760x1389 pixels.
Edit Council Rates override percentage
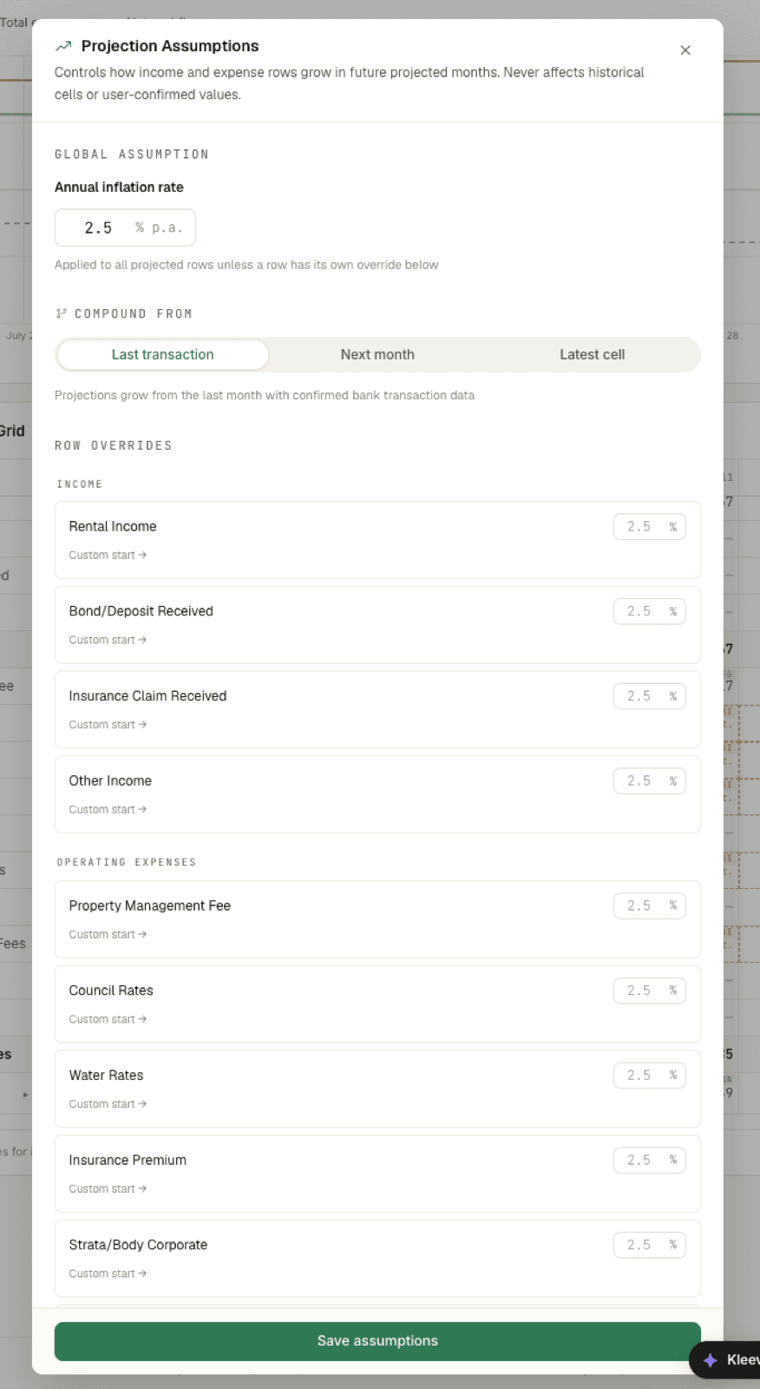[x=650, y=991]
